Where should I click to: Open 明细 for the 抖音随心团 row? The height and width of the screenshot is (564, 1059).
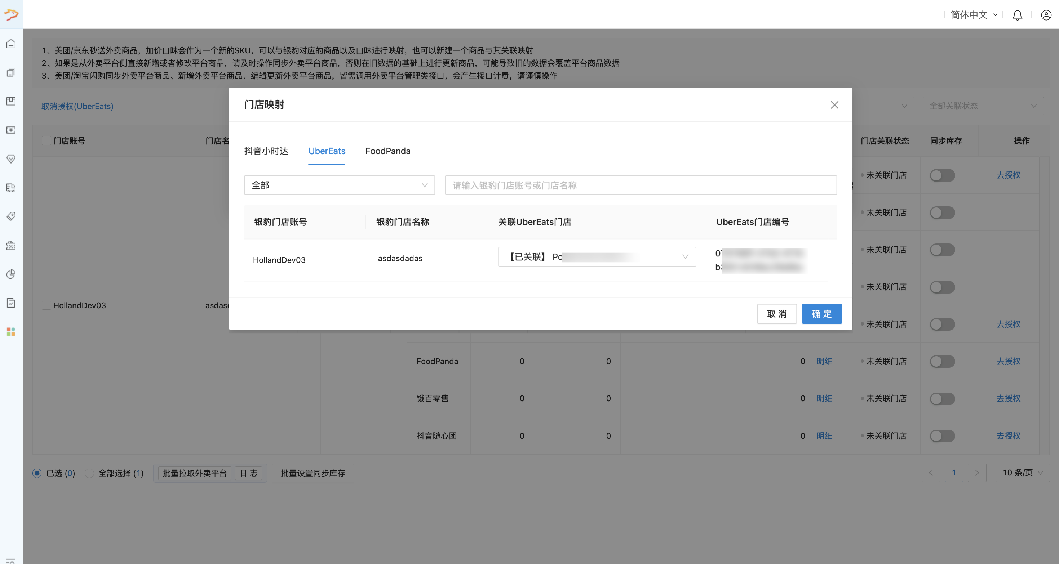pyautogui.click(x=824, y=436)
